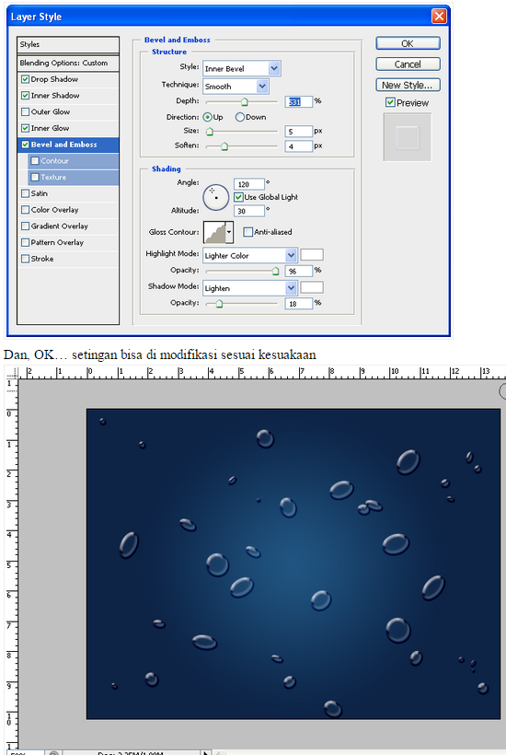Open the Styles list item
506x755 pixels.
(68, 44)
